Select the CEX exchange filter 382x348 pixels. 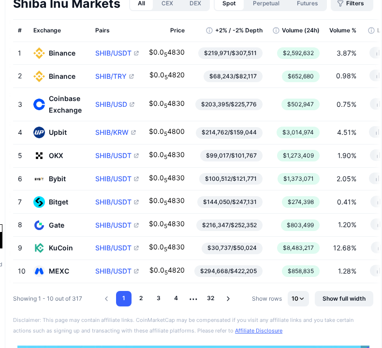pyautogui.click(x=167, y=3)
